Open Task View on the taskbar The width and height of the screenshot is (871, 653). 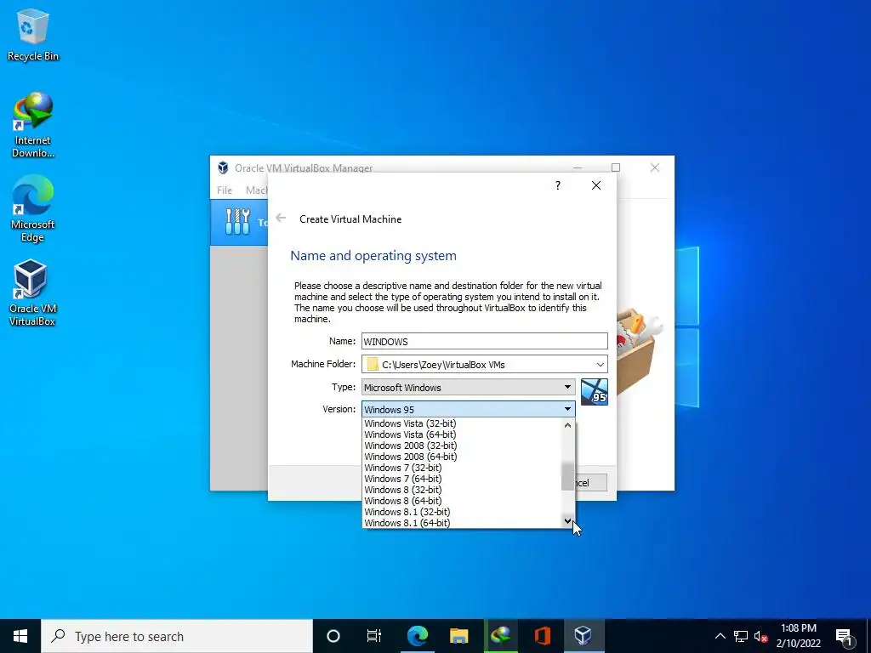(374, 636)
